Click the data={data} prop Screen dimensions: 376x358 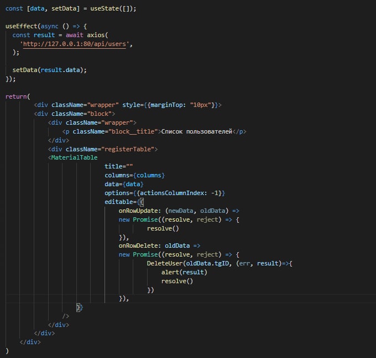[x=124, y=184]
